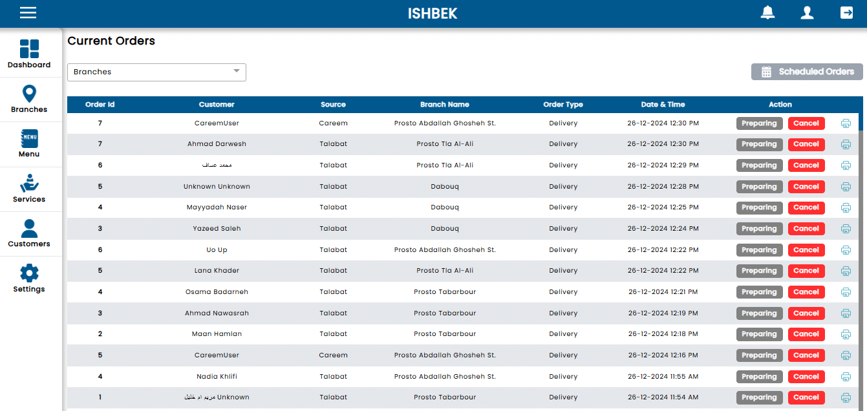Navigate to Services in sidebar

(x=29, y=189)
